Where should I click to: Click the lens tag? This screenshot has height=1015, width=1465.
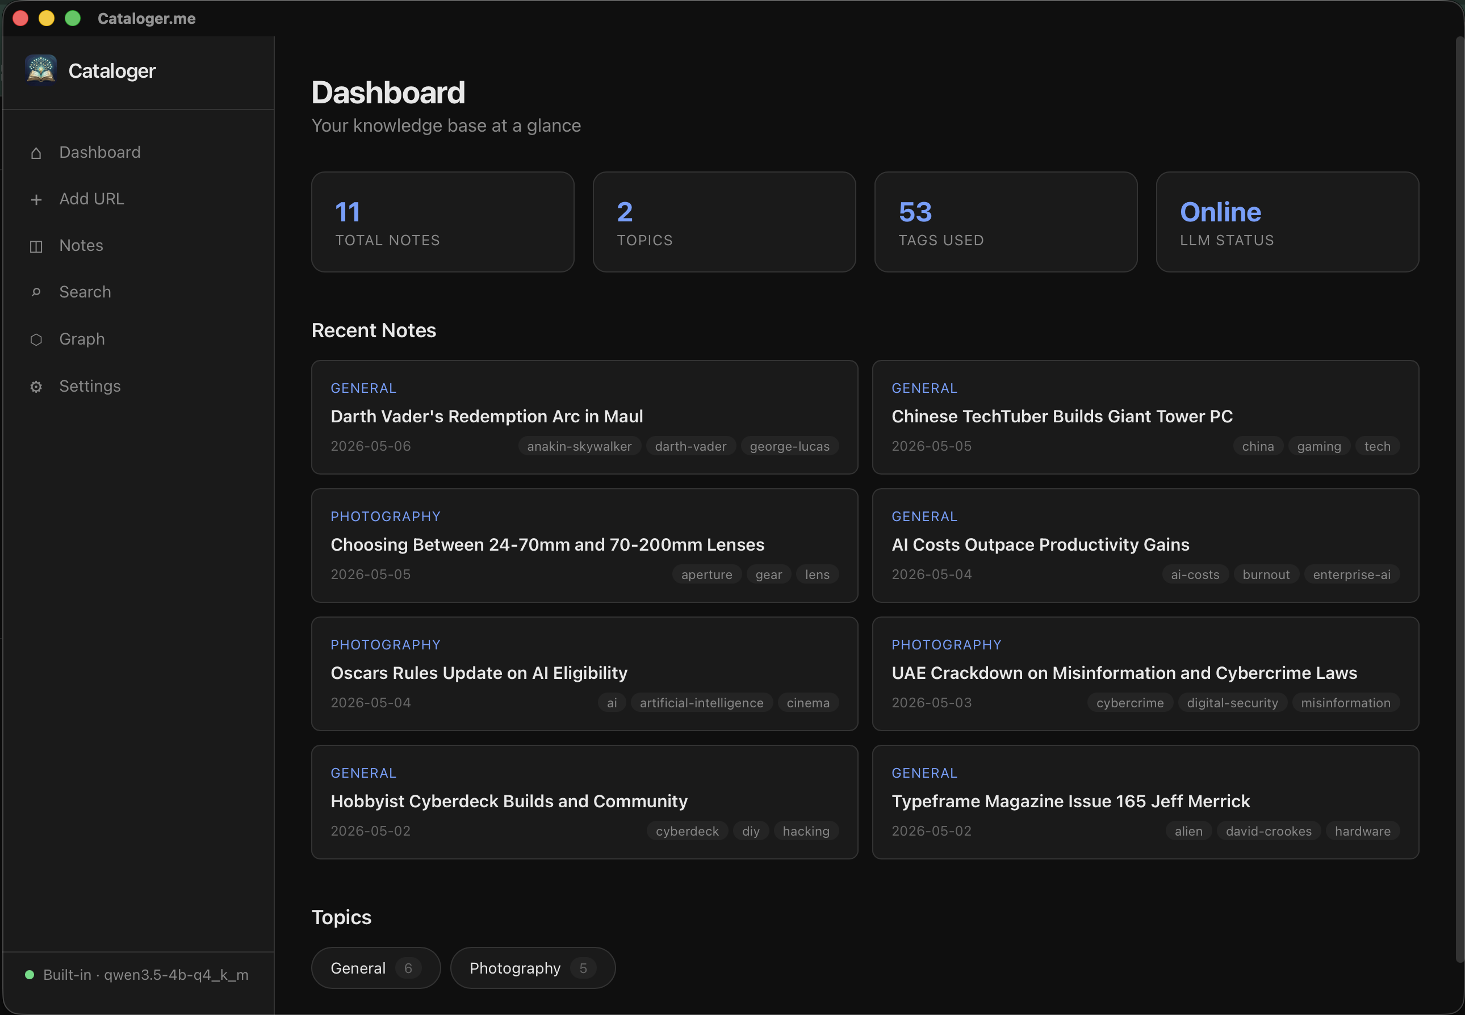(x=818, y=575)
